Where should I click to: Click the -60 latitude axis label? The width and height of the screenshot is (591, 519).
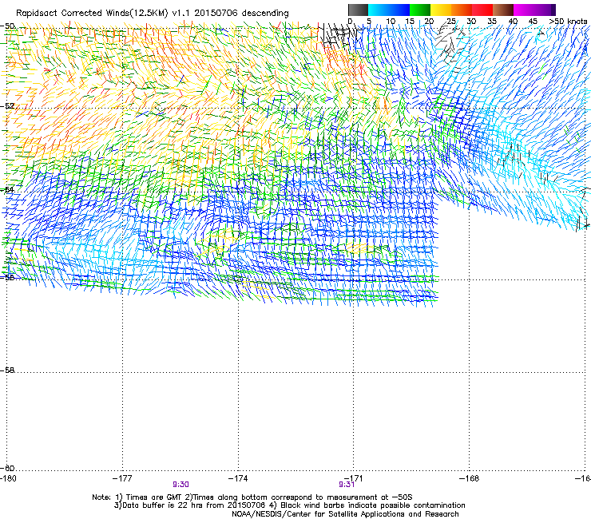pyautogui.click(x=7, y=468)
